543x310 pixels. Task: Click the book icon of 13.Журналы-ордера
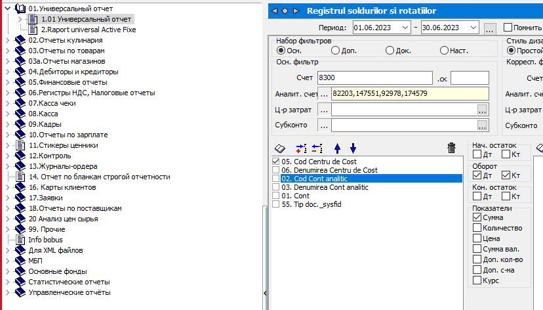pyautogui.click(x=20, y=166)
